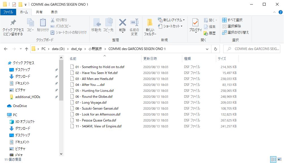This screenshot has height=163, width=284.
Task: Switch to the View ribbon tab
Action: pyautogui.click(x=54, y=12)
